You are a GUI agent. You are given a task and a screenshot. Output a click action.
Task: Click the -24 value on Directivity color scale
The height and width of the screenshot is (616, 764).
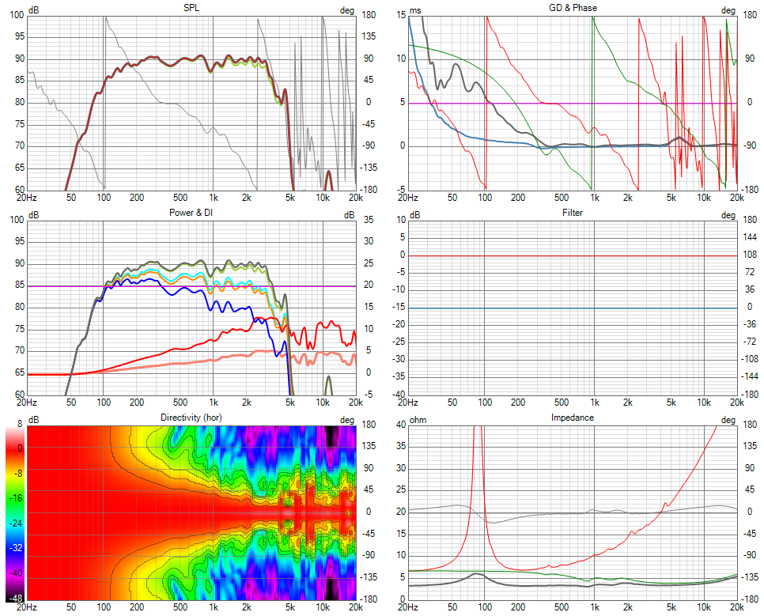coord(16,523)
